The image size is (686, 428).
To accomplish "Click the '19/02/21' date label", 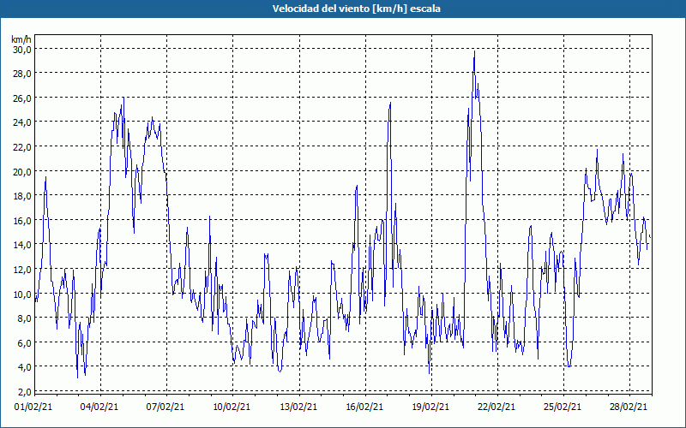I will coord(430,407).
